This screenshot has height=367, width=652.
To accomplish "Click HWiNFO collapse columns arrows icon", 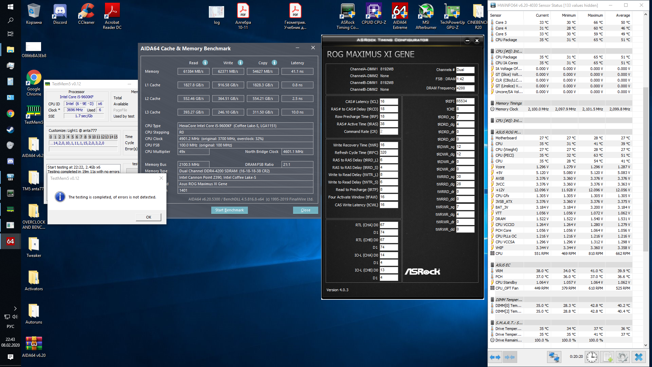I will 510,357.
